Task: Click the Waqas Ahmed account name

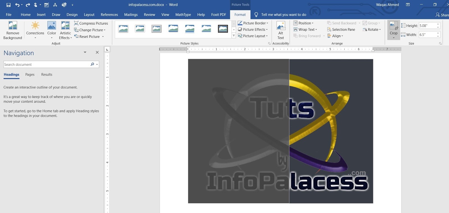Action: pyautogui.click(x=387, y=5)
